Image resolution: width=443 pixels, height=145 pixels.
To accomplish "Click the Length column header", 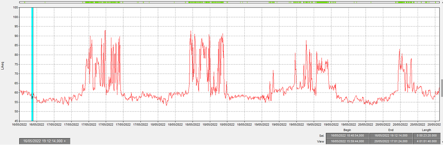I will point(427,130).
